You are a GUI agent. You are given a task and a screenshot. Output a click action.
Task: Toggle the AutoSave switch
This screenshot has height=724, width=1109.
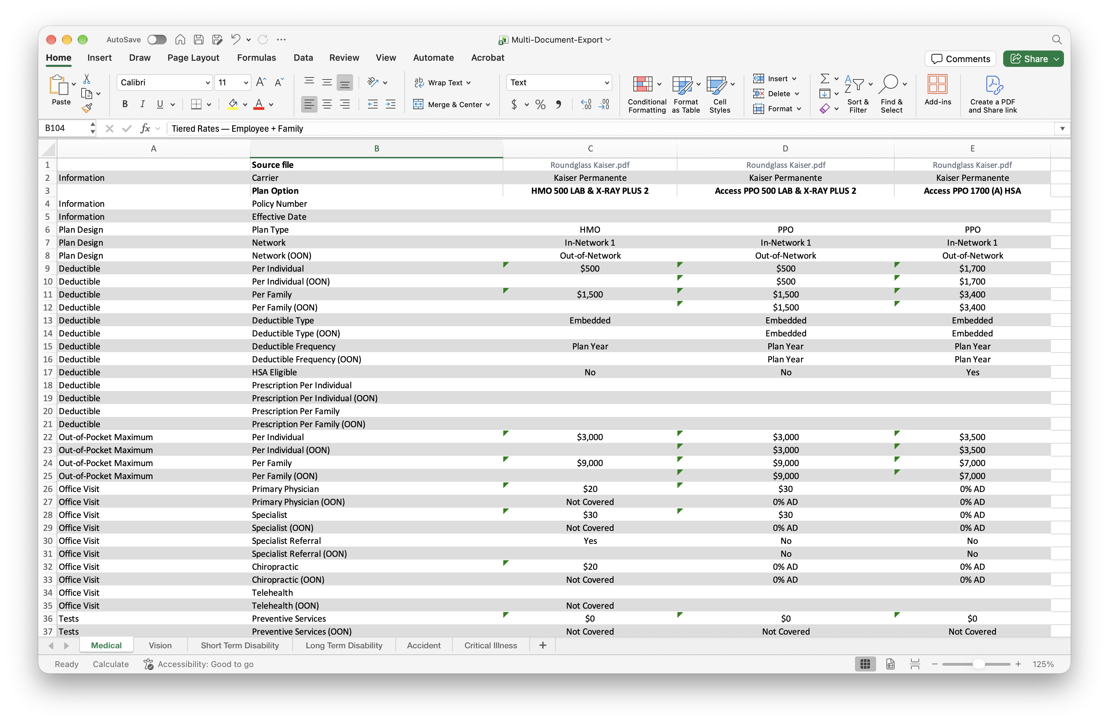157,40
